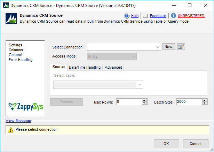Decrease Batch Size with down arrow
Image resolution: width=214 pixels, height=152 pixels.
point(204,103)
